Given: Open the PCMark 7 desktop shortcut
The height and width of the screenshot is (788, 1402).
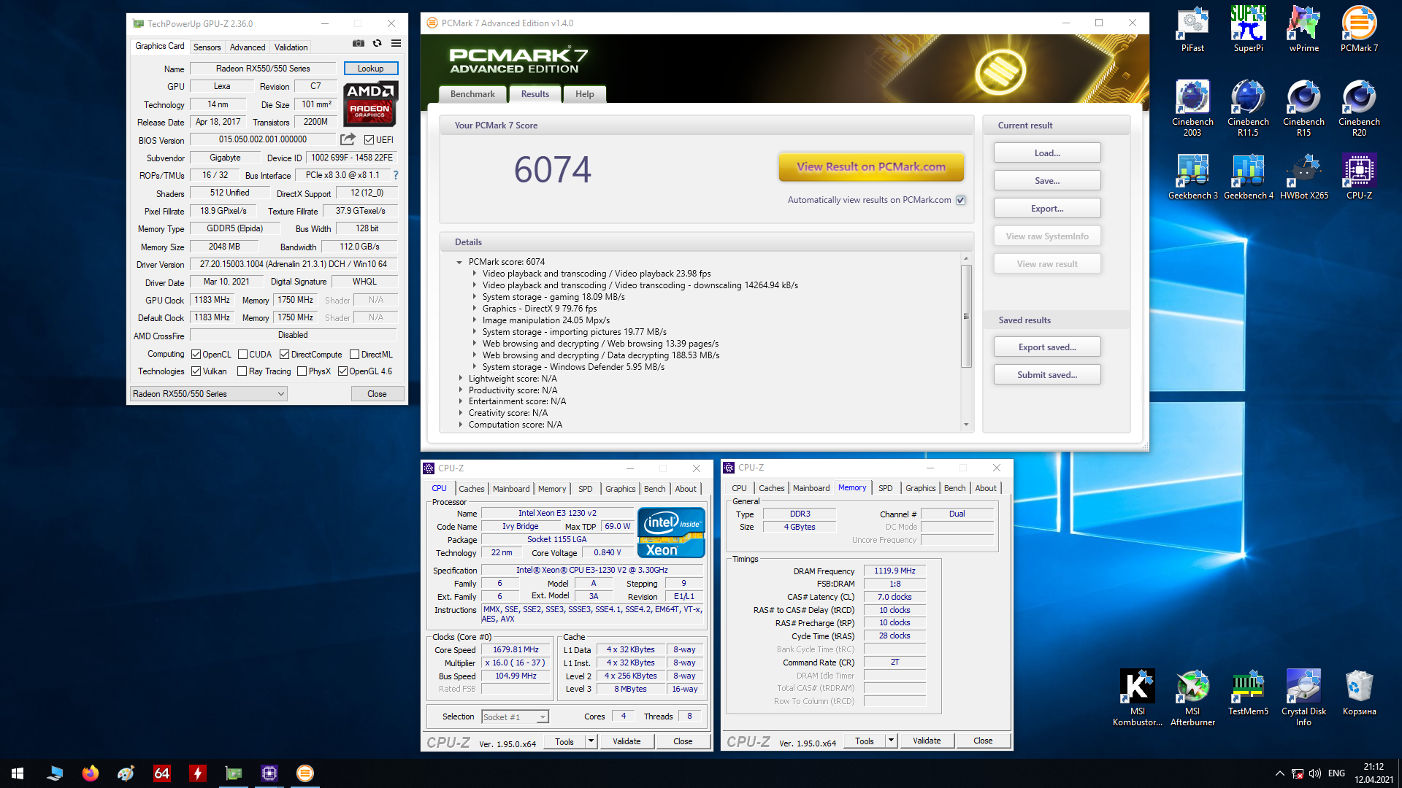Looking at the screenshot, I should tap(1359, 30).
